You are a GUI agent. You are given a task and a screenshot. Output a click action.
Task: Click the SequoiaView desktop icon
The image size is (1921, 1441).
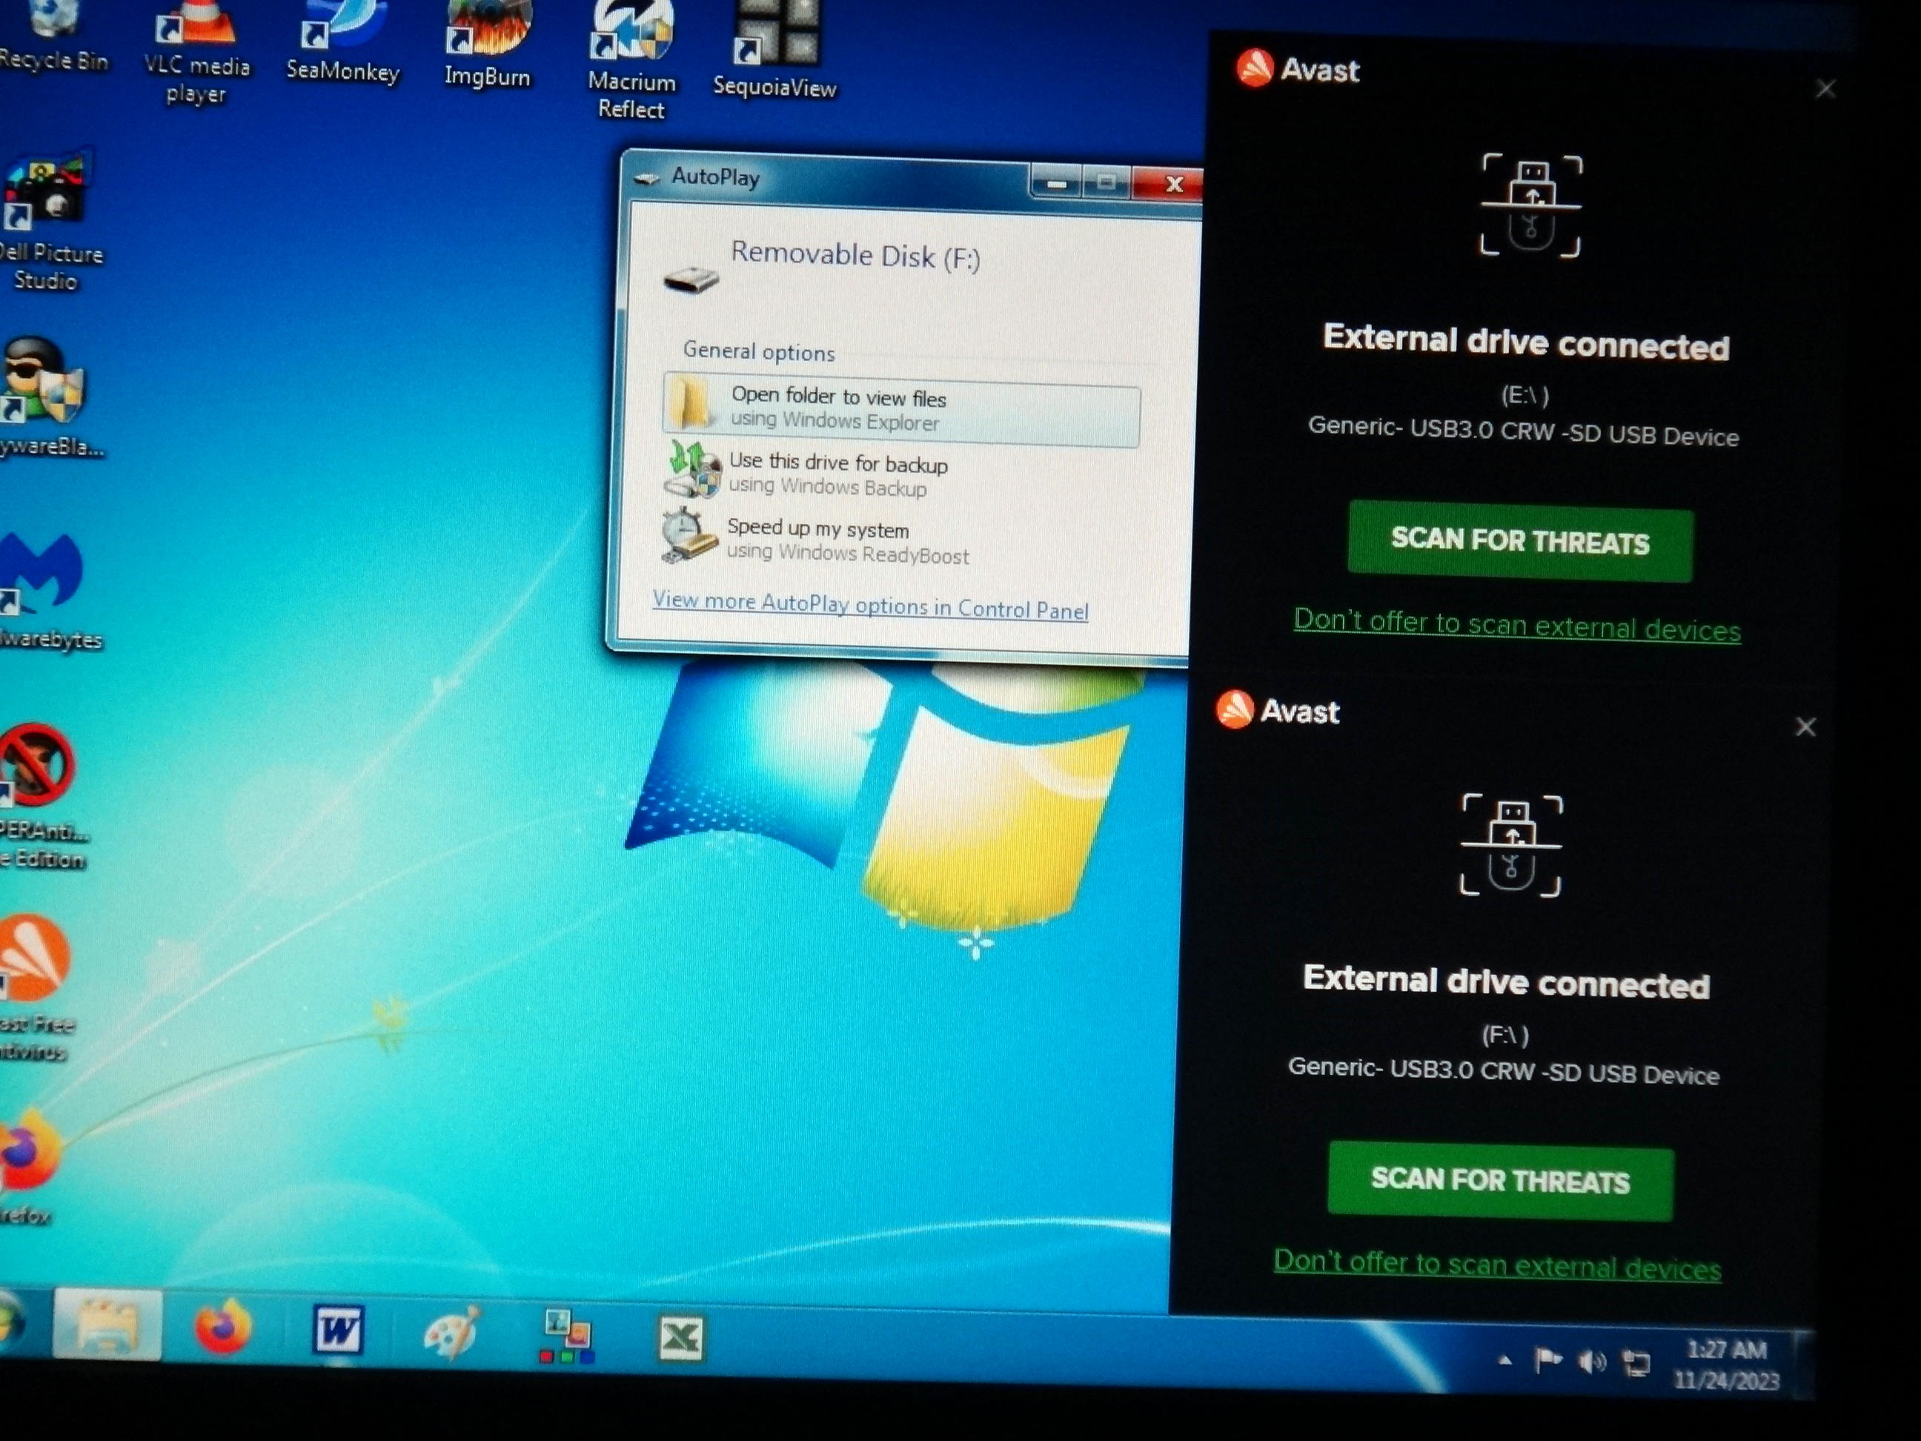coord(774,50)
